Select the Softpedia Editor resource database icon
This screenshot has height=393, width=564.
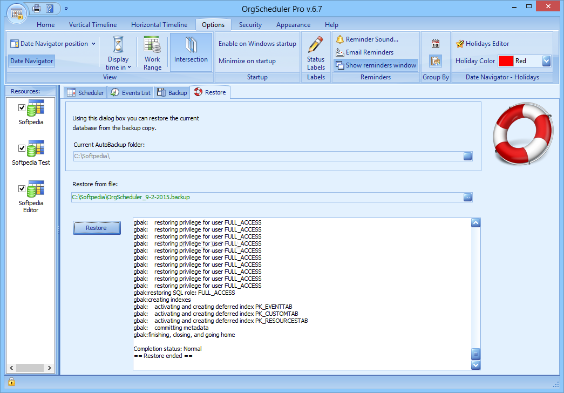36,189
